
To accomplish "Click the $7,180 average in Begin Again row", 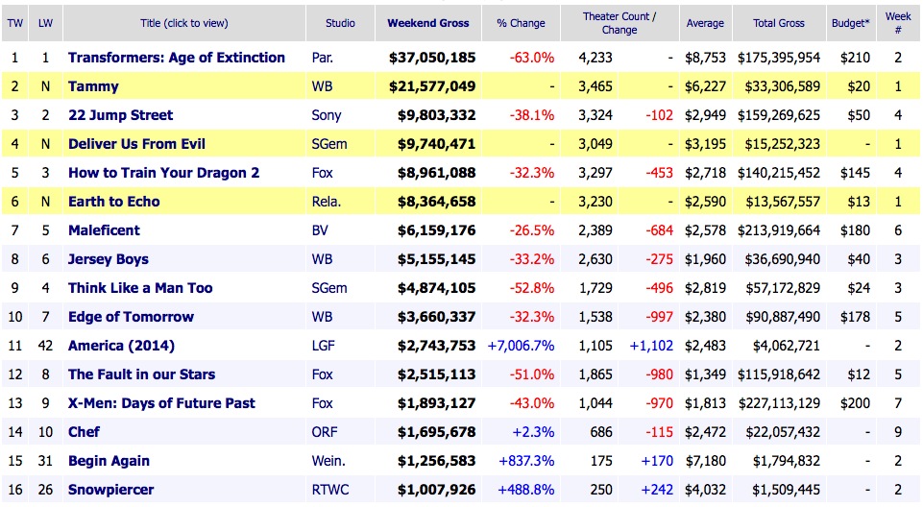I will (x=705, y=461).
